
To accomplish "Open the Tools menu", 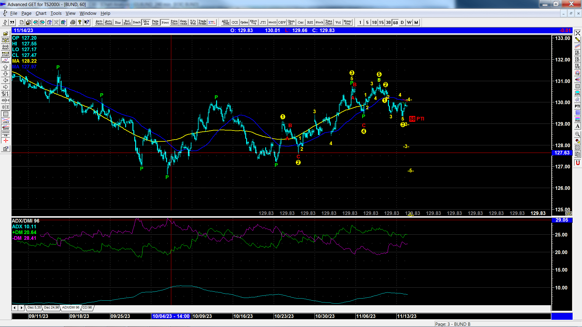I will [56, 13].
